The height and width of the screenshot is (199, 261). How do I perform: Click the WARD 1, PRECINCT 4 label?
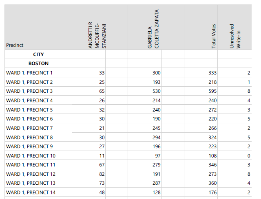(x=29, y=101)
